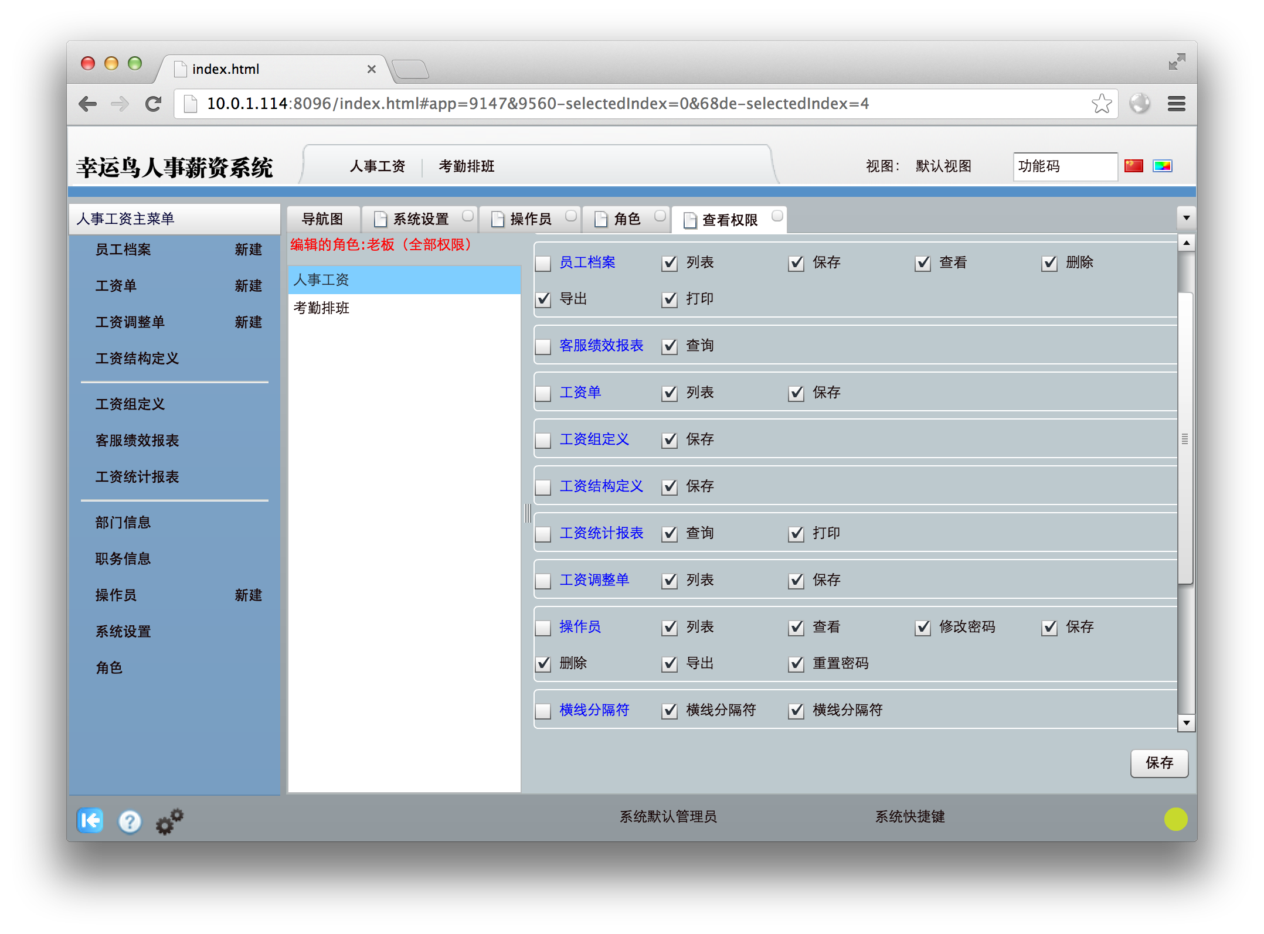This screenshot has height=934, width=1264.
Task: Click the blue 横线分隔符 permission link
Action: (x=594, y=710)
